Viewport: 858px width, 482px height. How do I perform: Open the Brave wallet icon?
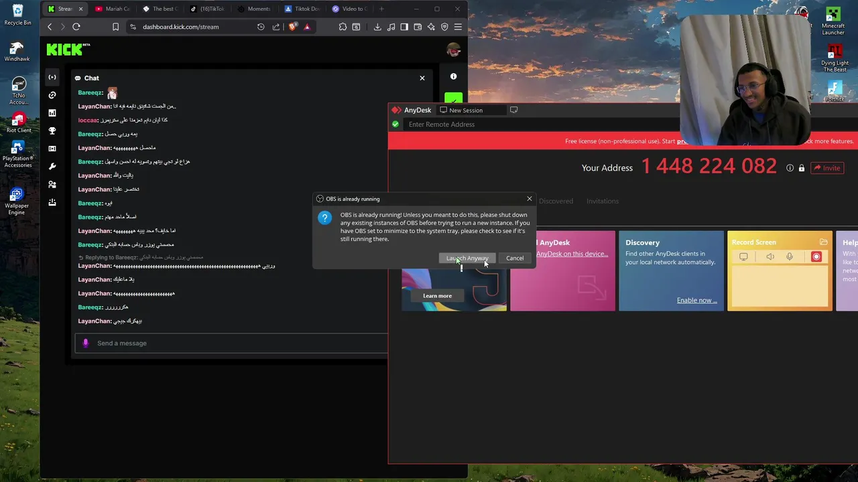click(418, 27)
